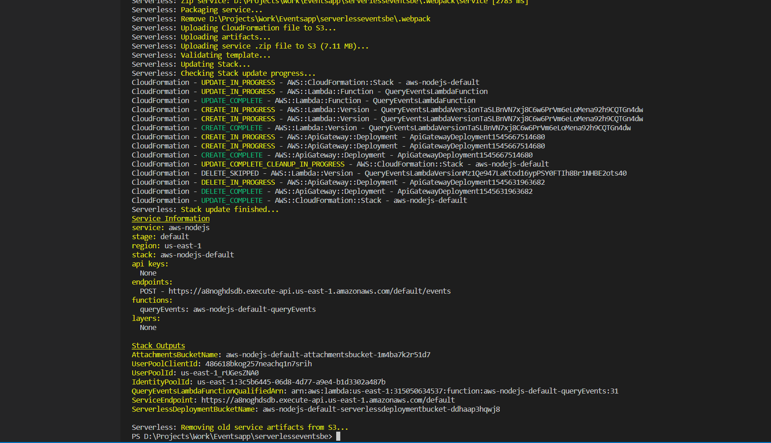Click "Removing old service artifacts from S3..." message

point(264,427)
